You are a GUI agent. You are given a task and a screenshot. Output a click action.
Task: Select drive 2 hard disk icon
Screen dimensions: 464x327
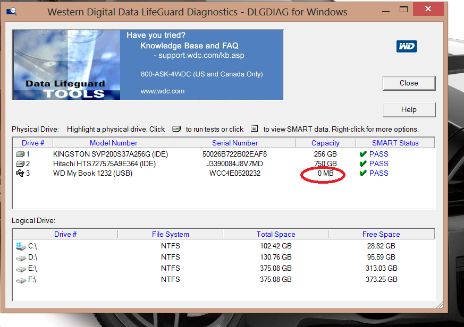(20, 164)
